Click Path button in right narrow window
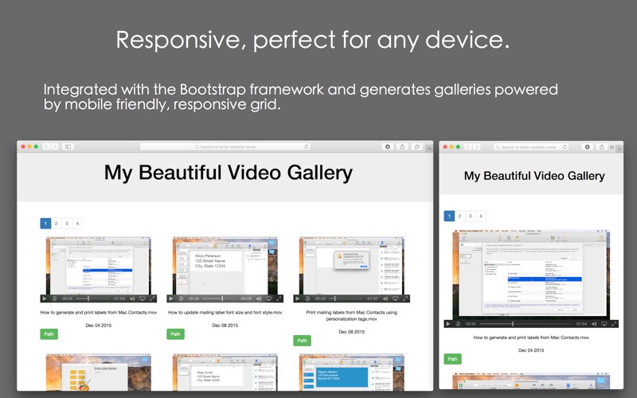 pos(452,359)
